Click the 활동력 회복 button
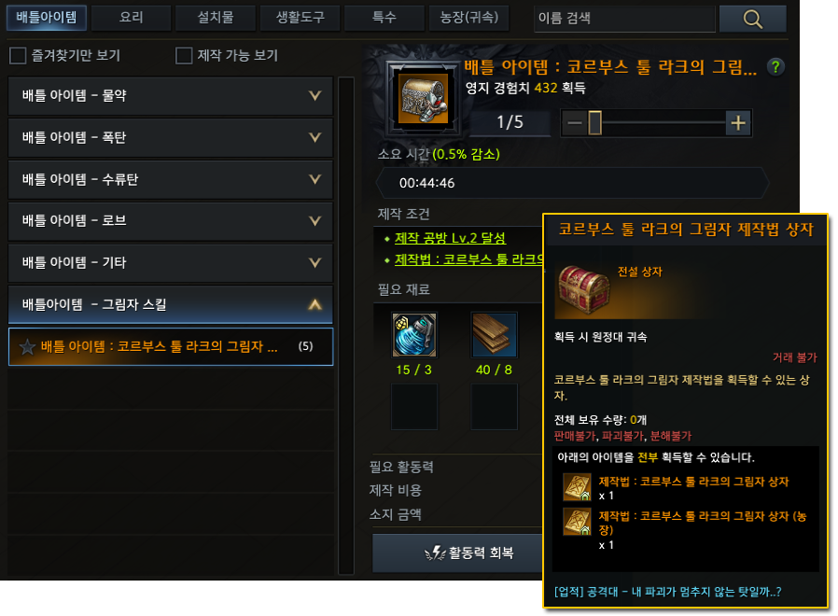838x616 pixels. (468, 553)
